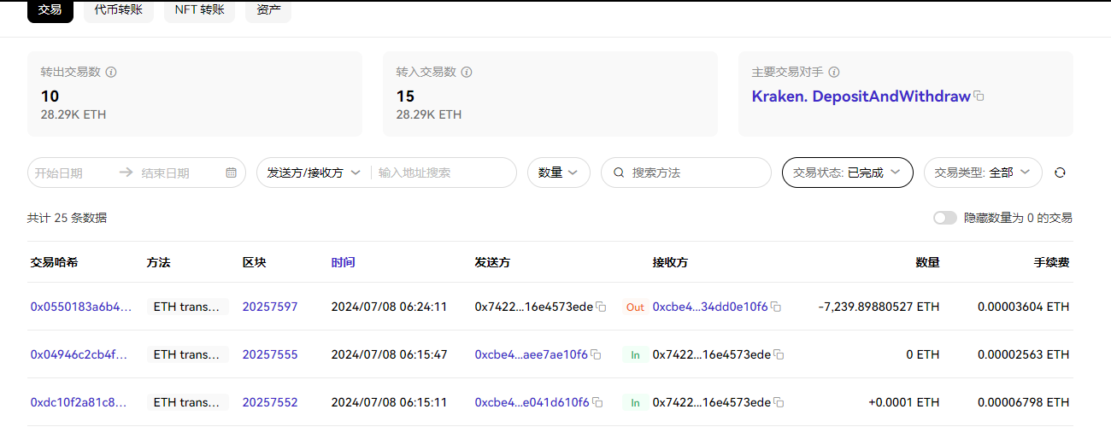Open block 20257555 link
The height and width of the screenshot is (427, 1111).
tap(270, 354)
